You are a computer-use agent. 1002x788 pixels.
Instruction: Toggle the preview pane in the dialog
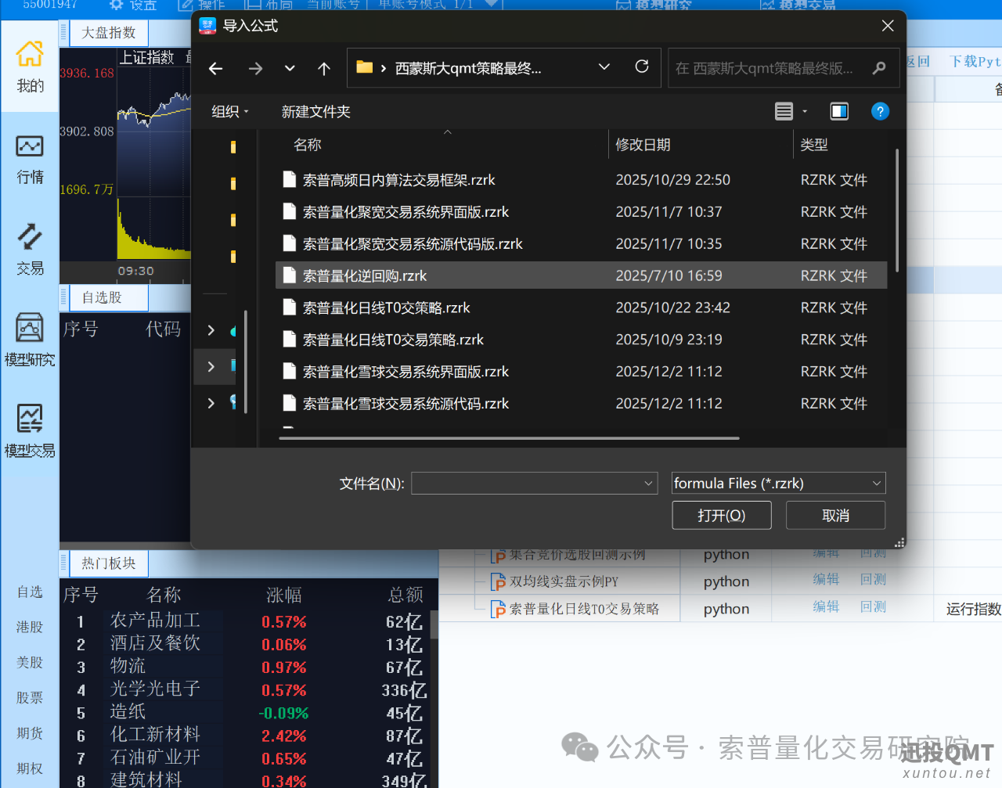(x=838, y=111)
